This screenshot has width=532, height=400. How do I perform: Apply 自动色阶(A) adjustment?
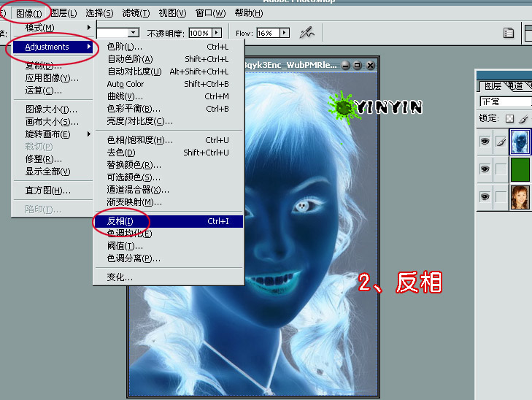[169, 59]
